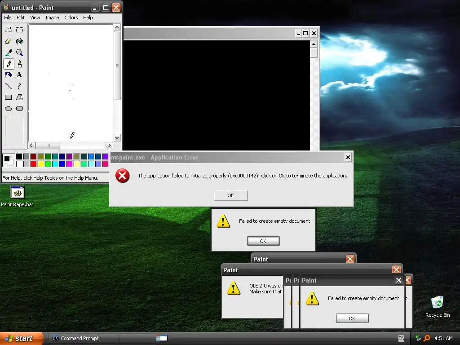Choose the Eraser tool in Paint
The width and height of the screenshot is (460, 345).
[x=8, y=41]
